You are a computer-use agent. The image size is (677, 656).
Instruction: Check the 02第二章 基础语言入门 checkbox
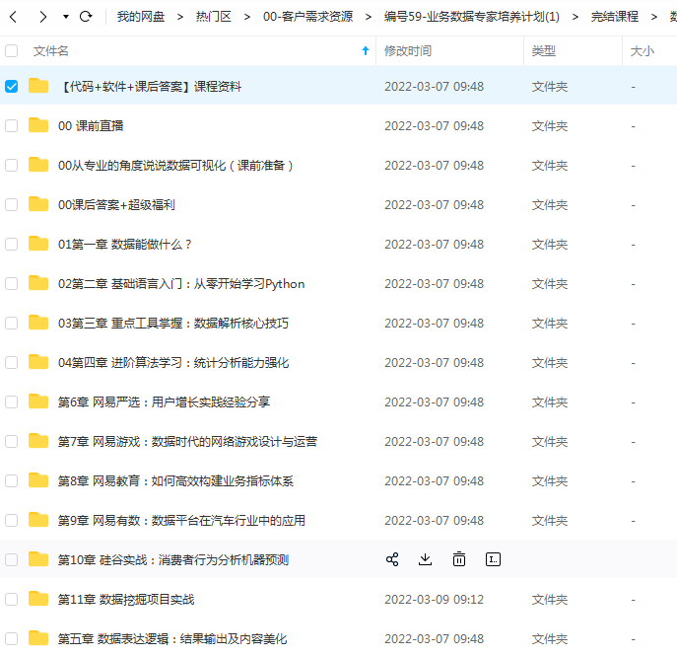tap(11, 283)
